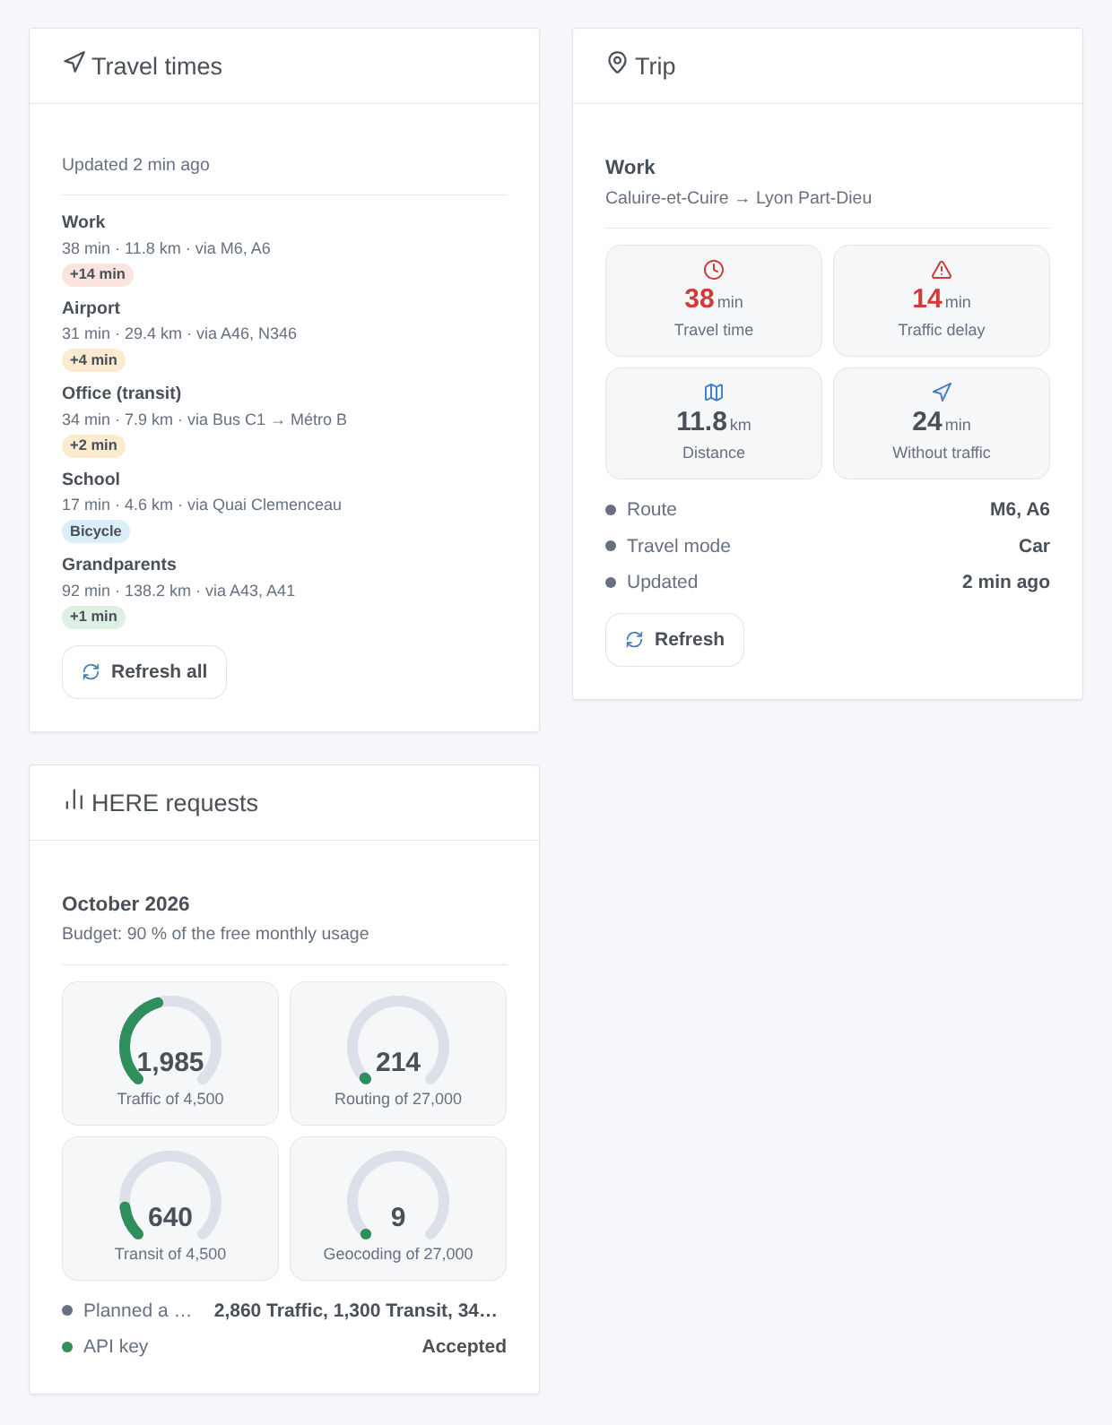1112x1425 pixels.
Task: Click the warning triangle icon above Traffic delay
Action: click(942, 270)
